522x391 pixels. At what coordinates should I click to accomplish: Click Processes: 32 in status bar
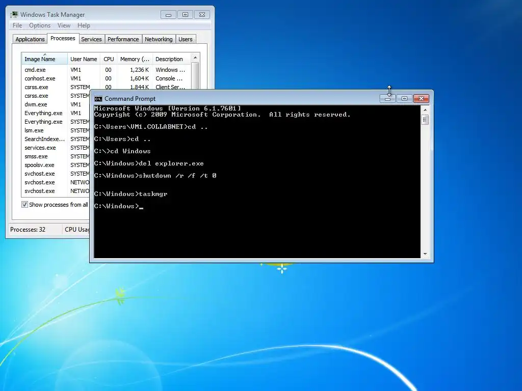(28, 230)
